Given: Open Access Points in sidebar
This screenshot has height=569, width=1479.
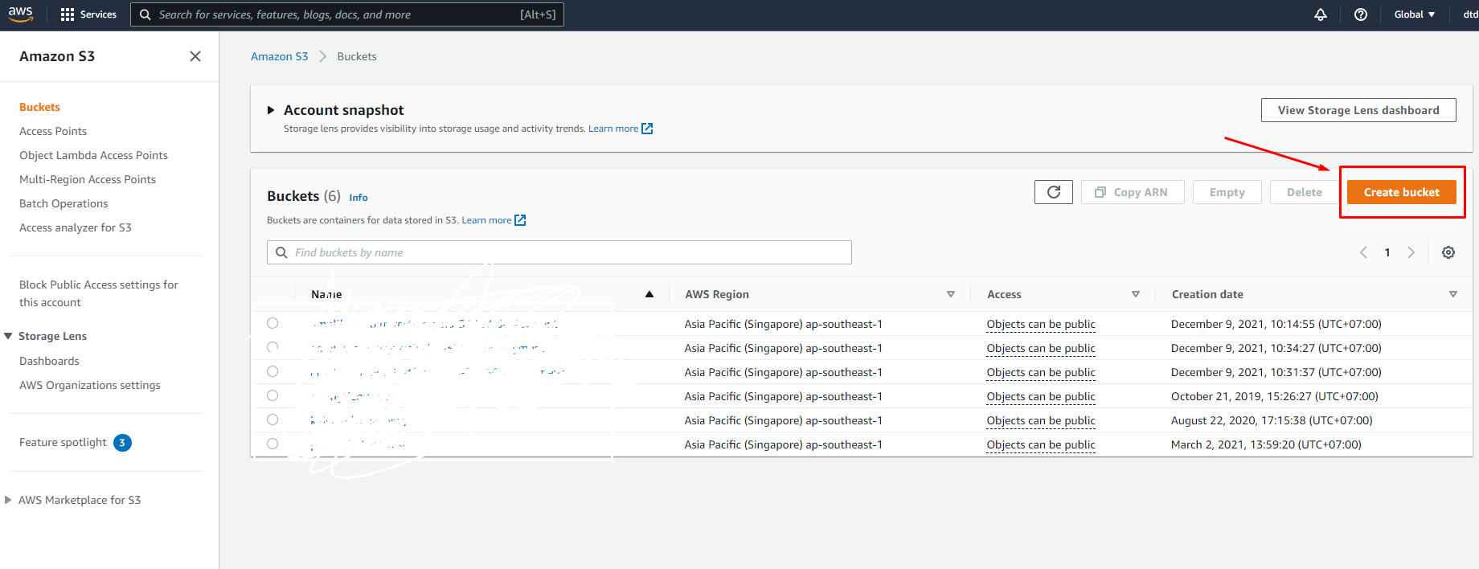Looking at the screenshot, I should [53, 131].
